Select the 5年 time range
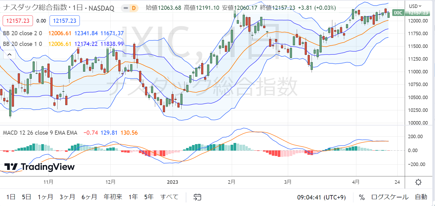 [x=149, y=197]
